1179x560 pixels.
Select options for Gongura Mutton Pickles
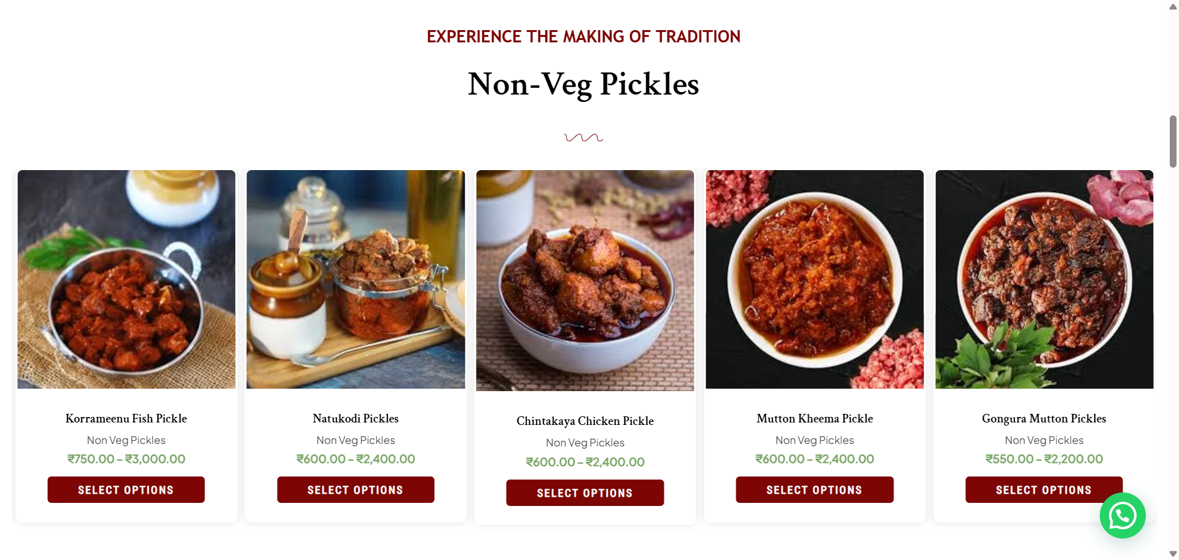pyautogui.click(x=1032, y=490)
